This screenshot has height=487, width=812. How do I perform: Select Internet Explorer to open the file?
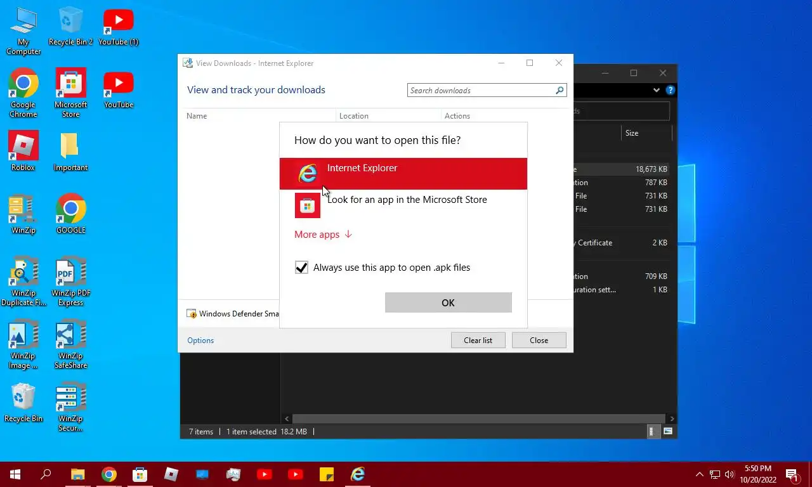click(x=403, y=173)
